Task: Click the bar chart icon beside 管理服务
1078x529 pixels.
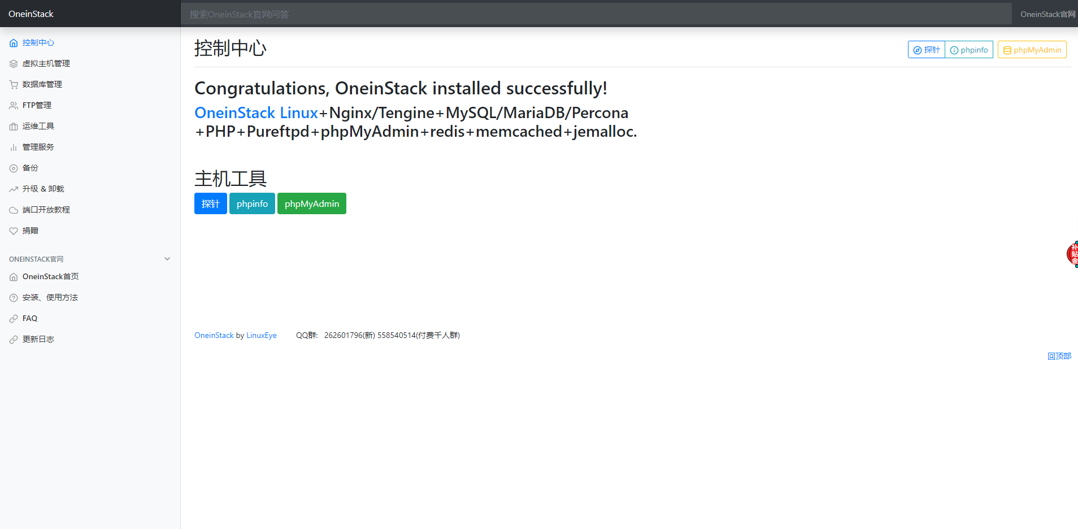Action: pos(14,148)
